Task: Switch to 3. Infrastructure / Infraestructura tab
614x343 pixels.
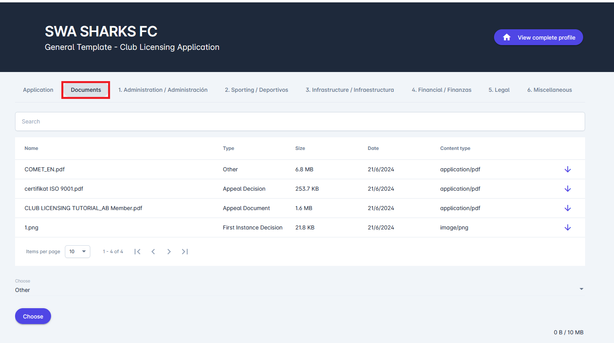Action: point(350,90)
